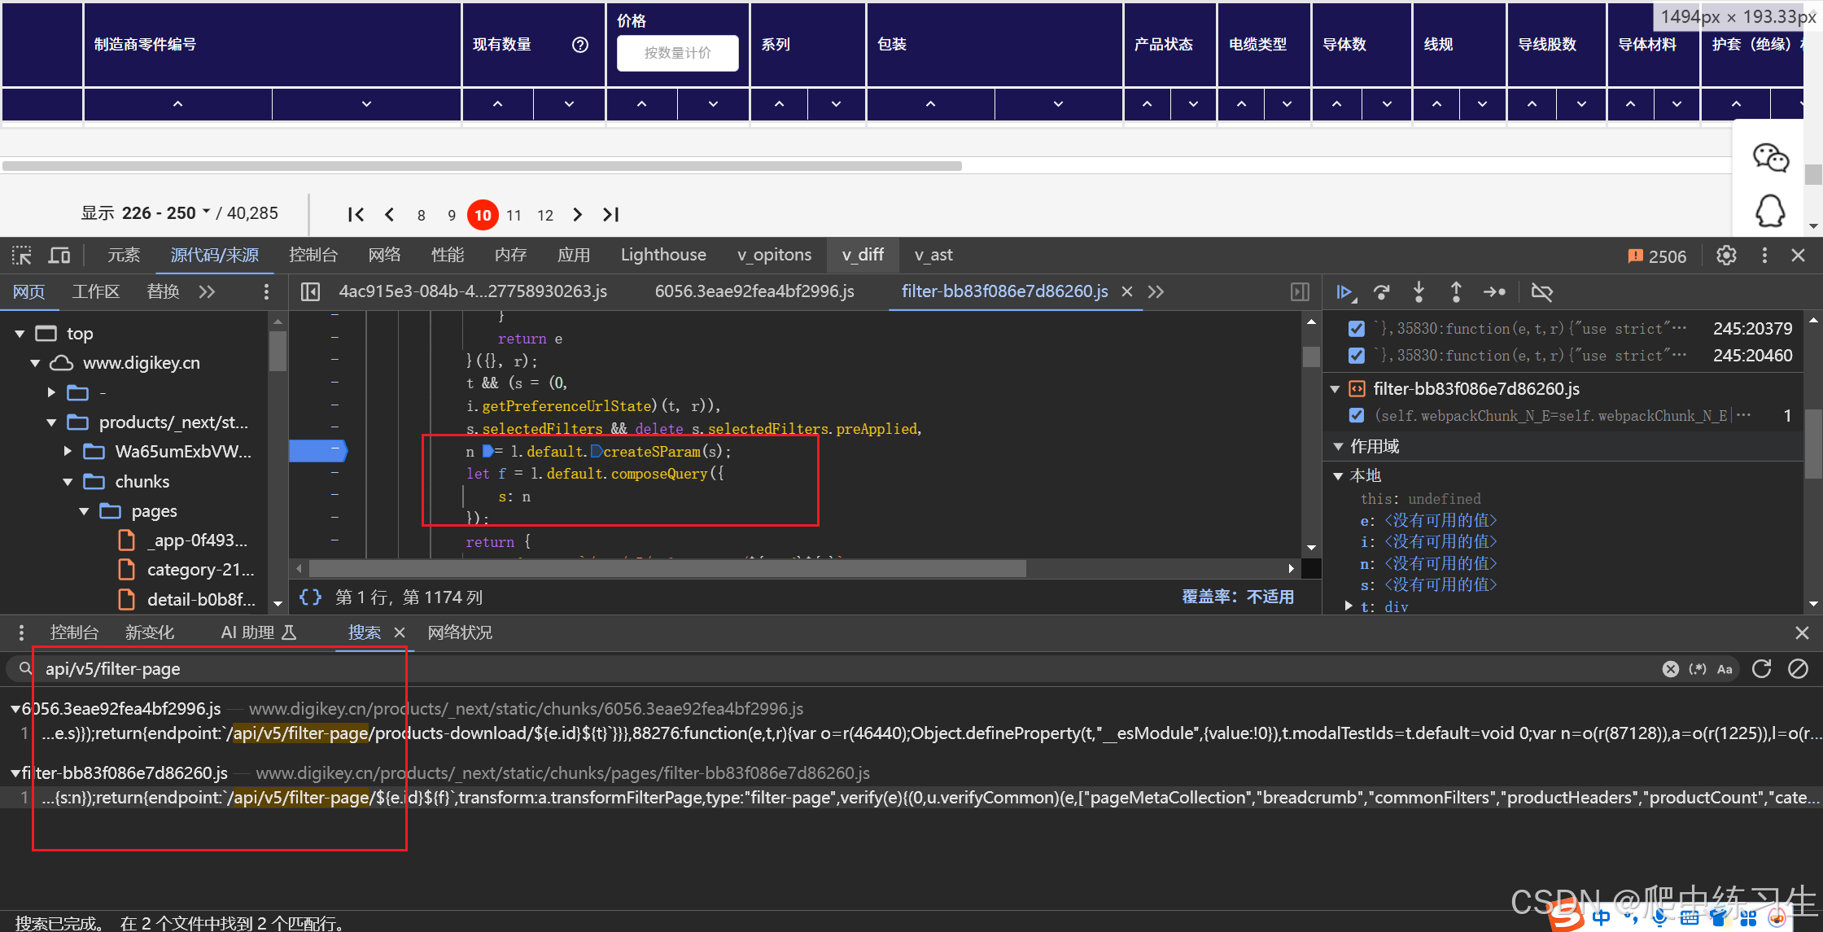1823x932 pixels.
Task: Collapse the 作用域 scope section
Action: click(x=1338, y=446)
